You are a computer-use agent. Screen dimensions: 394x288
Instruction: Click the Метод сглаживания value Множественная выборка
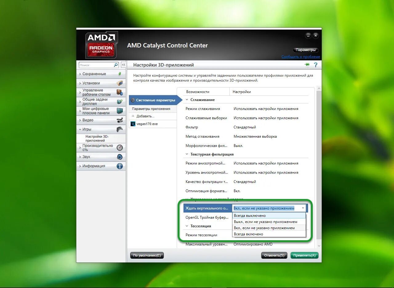point(255,136)
